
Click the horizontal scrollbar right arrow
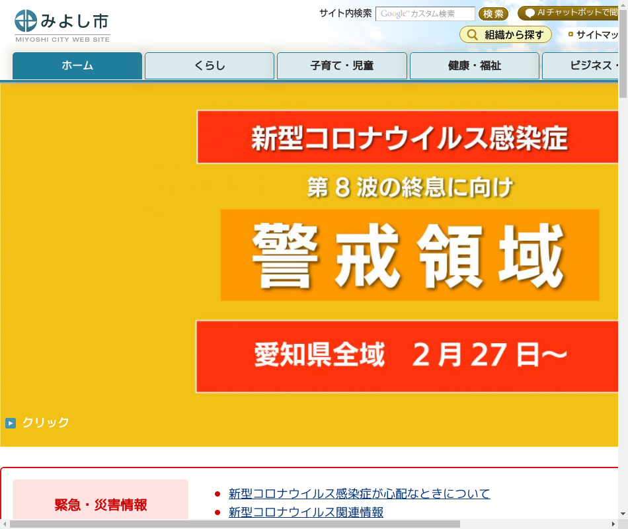point(613,524)
